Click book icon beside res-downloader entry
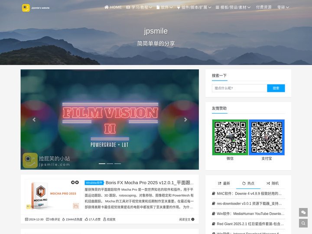 (x=214, y=203)
